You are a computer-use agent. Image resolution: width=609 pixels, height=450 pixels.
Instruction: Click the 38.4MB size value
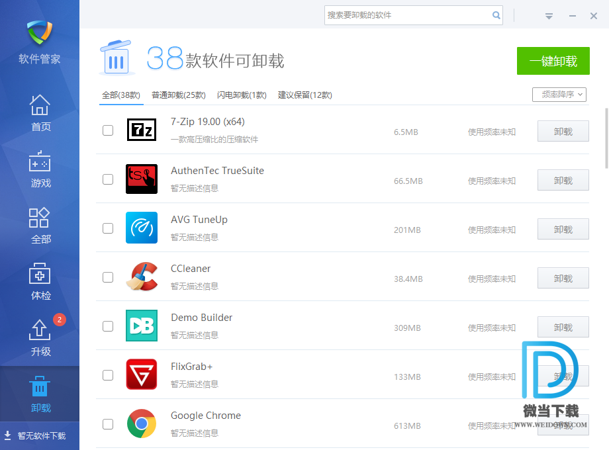point(408,279)
